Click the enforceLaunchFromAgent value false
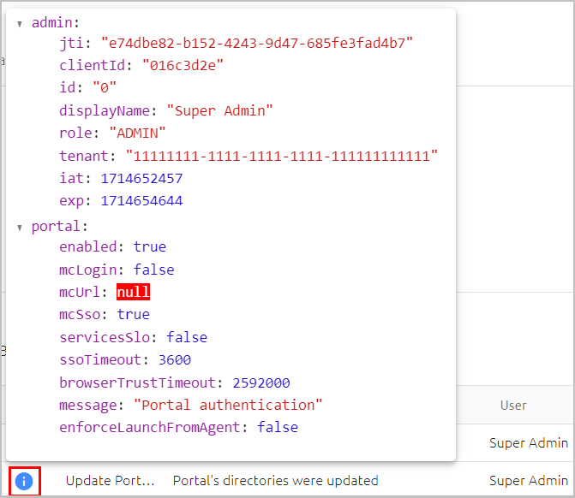This screenshot has height=498, width=575. (x=278, y=427)
